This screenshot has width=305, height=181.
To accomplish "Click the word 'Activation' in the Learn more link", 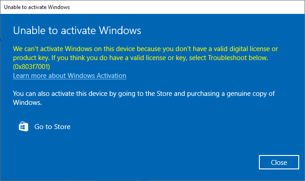I will (110, 76).
